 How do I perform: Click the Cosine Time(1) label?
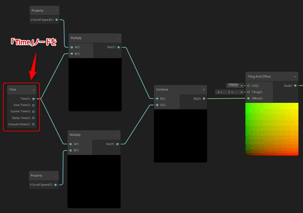pos(20,111)
